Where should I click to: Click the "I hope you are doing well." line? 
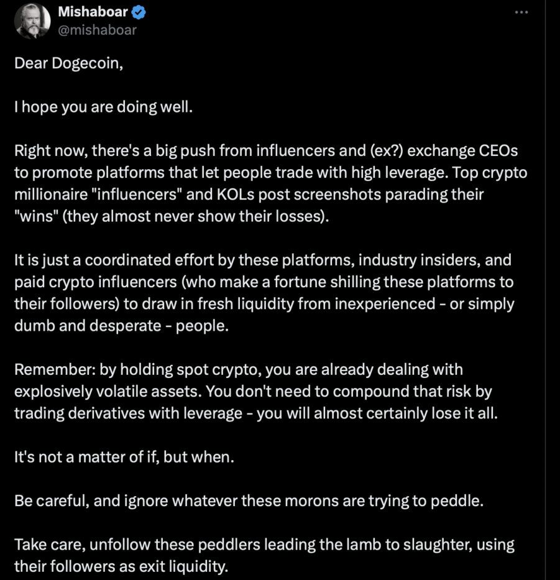point(104,107)
